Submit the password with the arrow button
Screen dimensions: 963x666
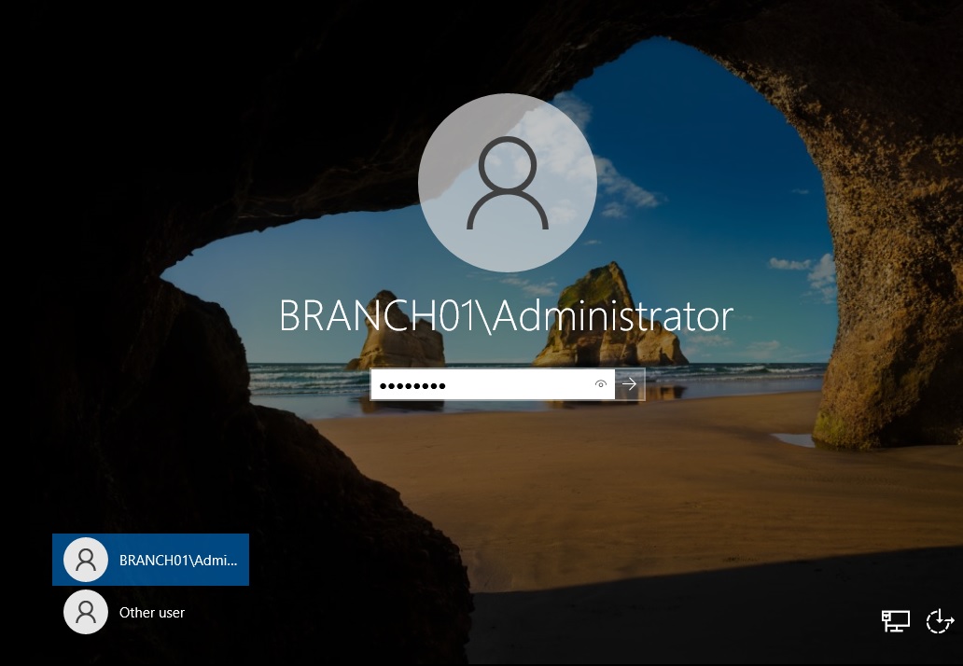[630, 384]
